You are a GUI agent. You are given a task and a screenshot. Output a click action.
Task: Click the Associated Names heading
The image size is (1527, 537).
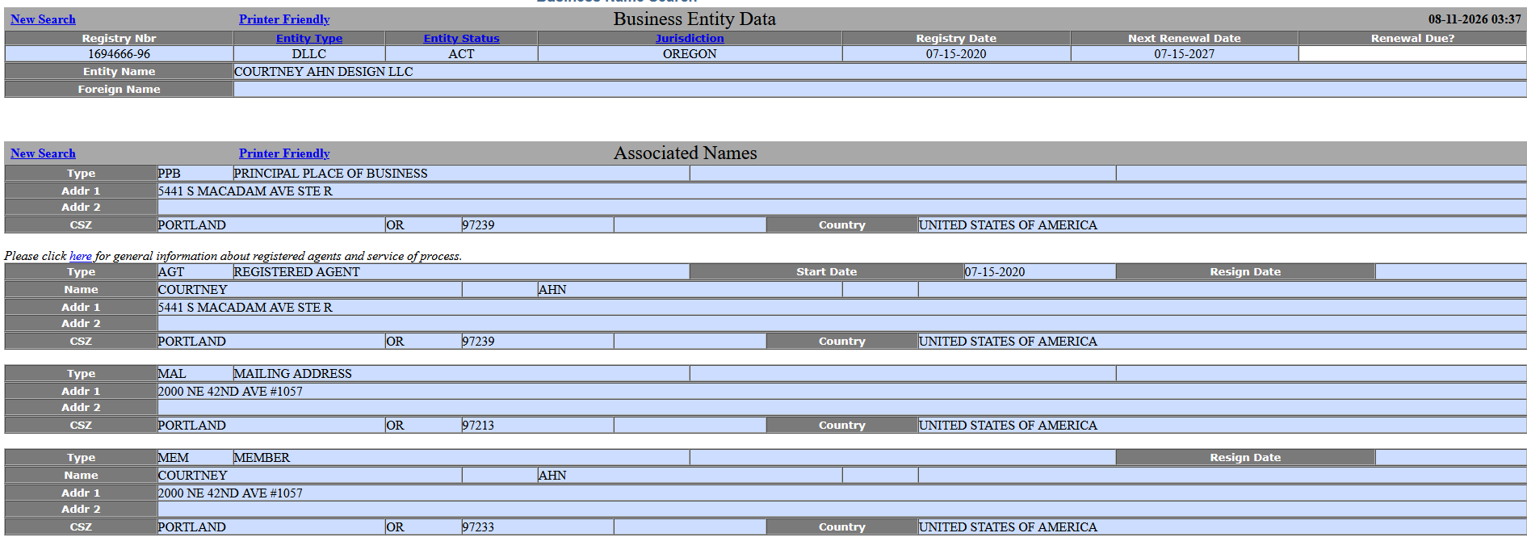click(x=686, y=153)
